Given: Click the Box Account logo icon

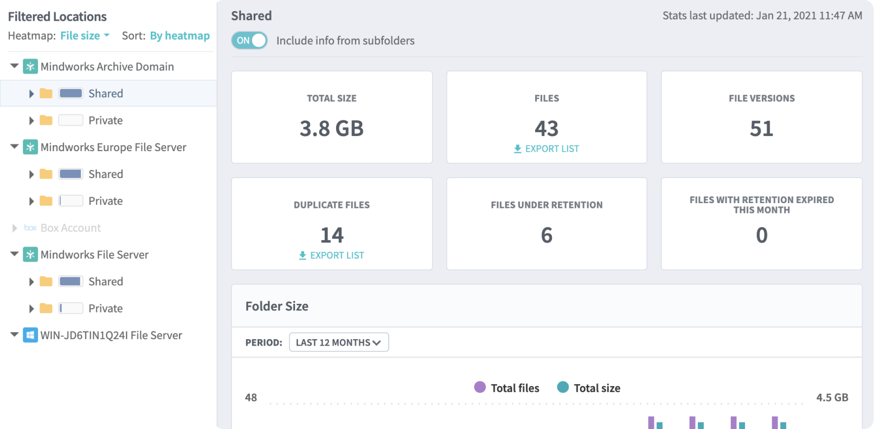Looking at the screenshot, I should (30, 228).
